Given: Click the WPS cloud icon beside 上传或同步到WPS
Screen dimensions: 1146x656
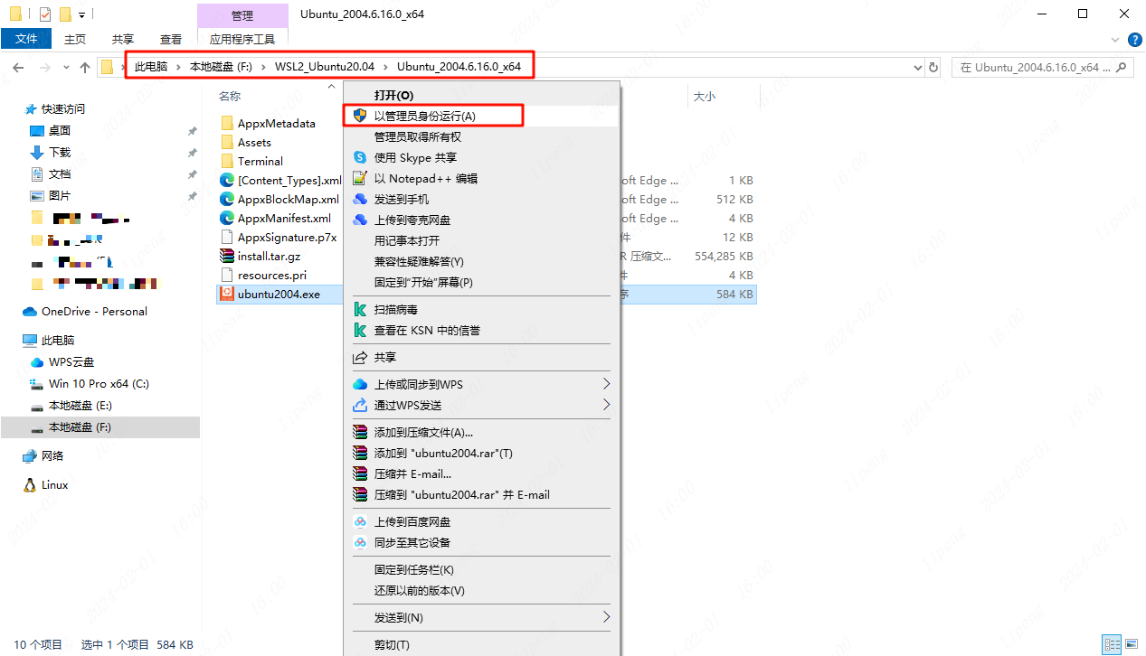Looking at the screenshot, I should [360, 384].
